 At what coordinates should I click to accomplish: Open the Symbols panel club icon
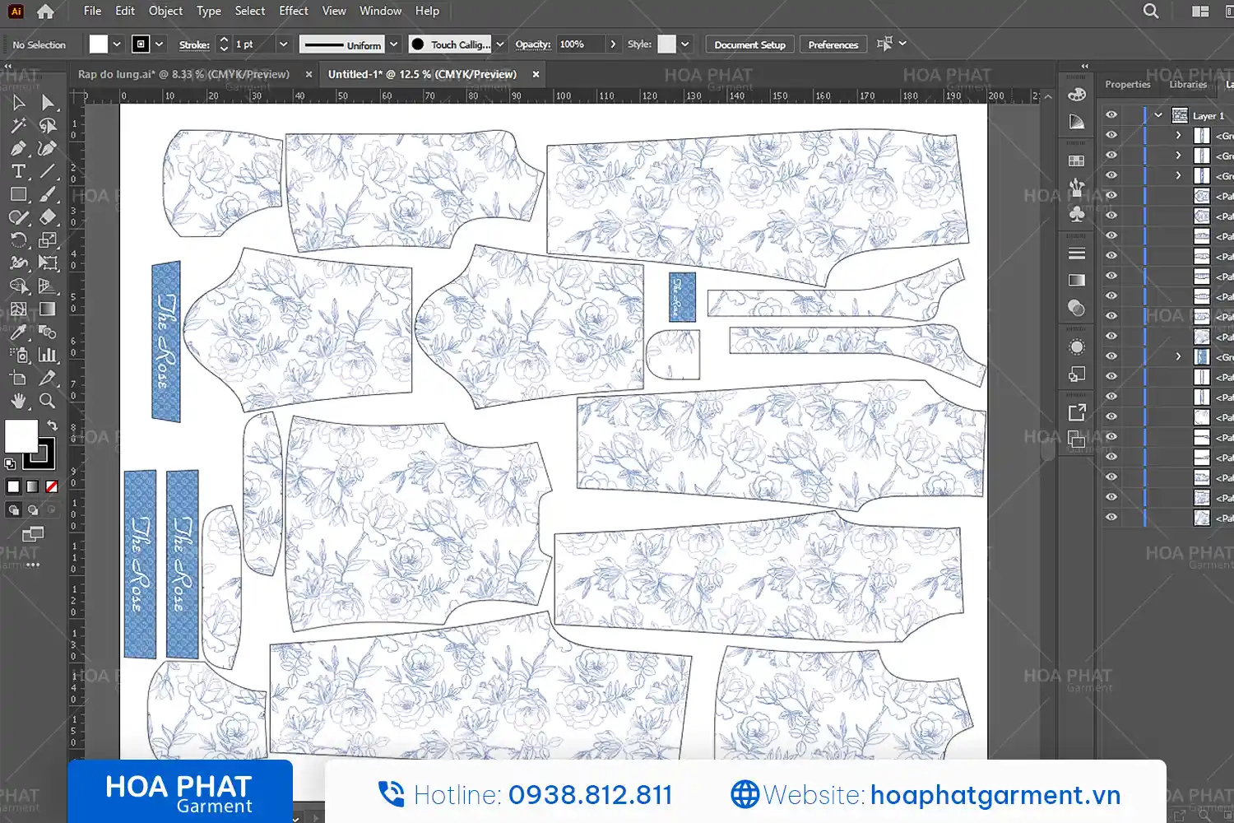1077,215
